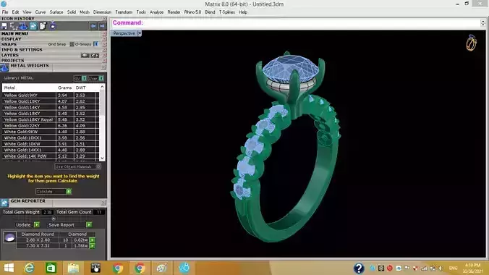The width and height of the screenshot is (489, 275).
Task: Open the T-Splines menu
Action: tap(226, 12)
